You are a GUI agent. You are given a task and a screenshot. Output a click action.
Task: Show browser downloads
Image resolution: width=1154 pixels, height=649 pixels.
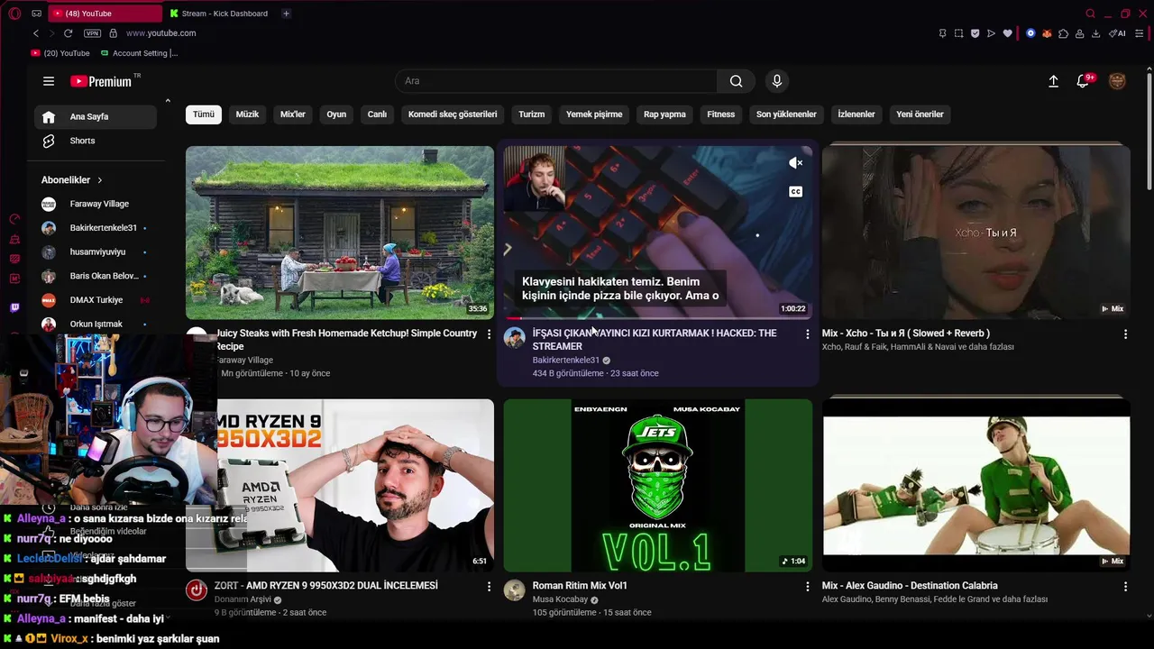tap(1095, 33)
